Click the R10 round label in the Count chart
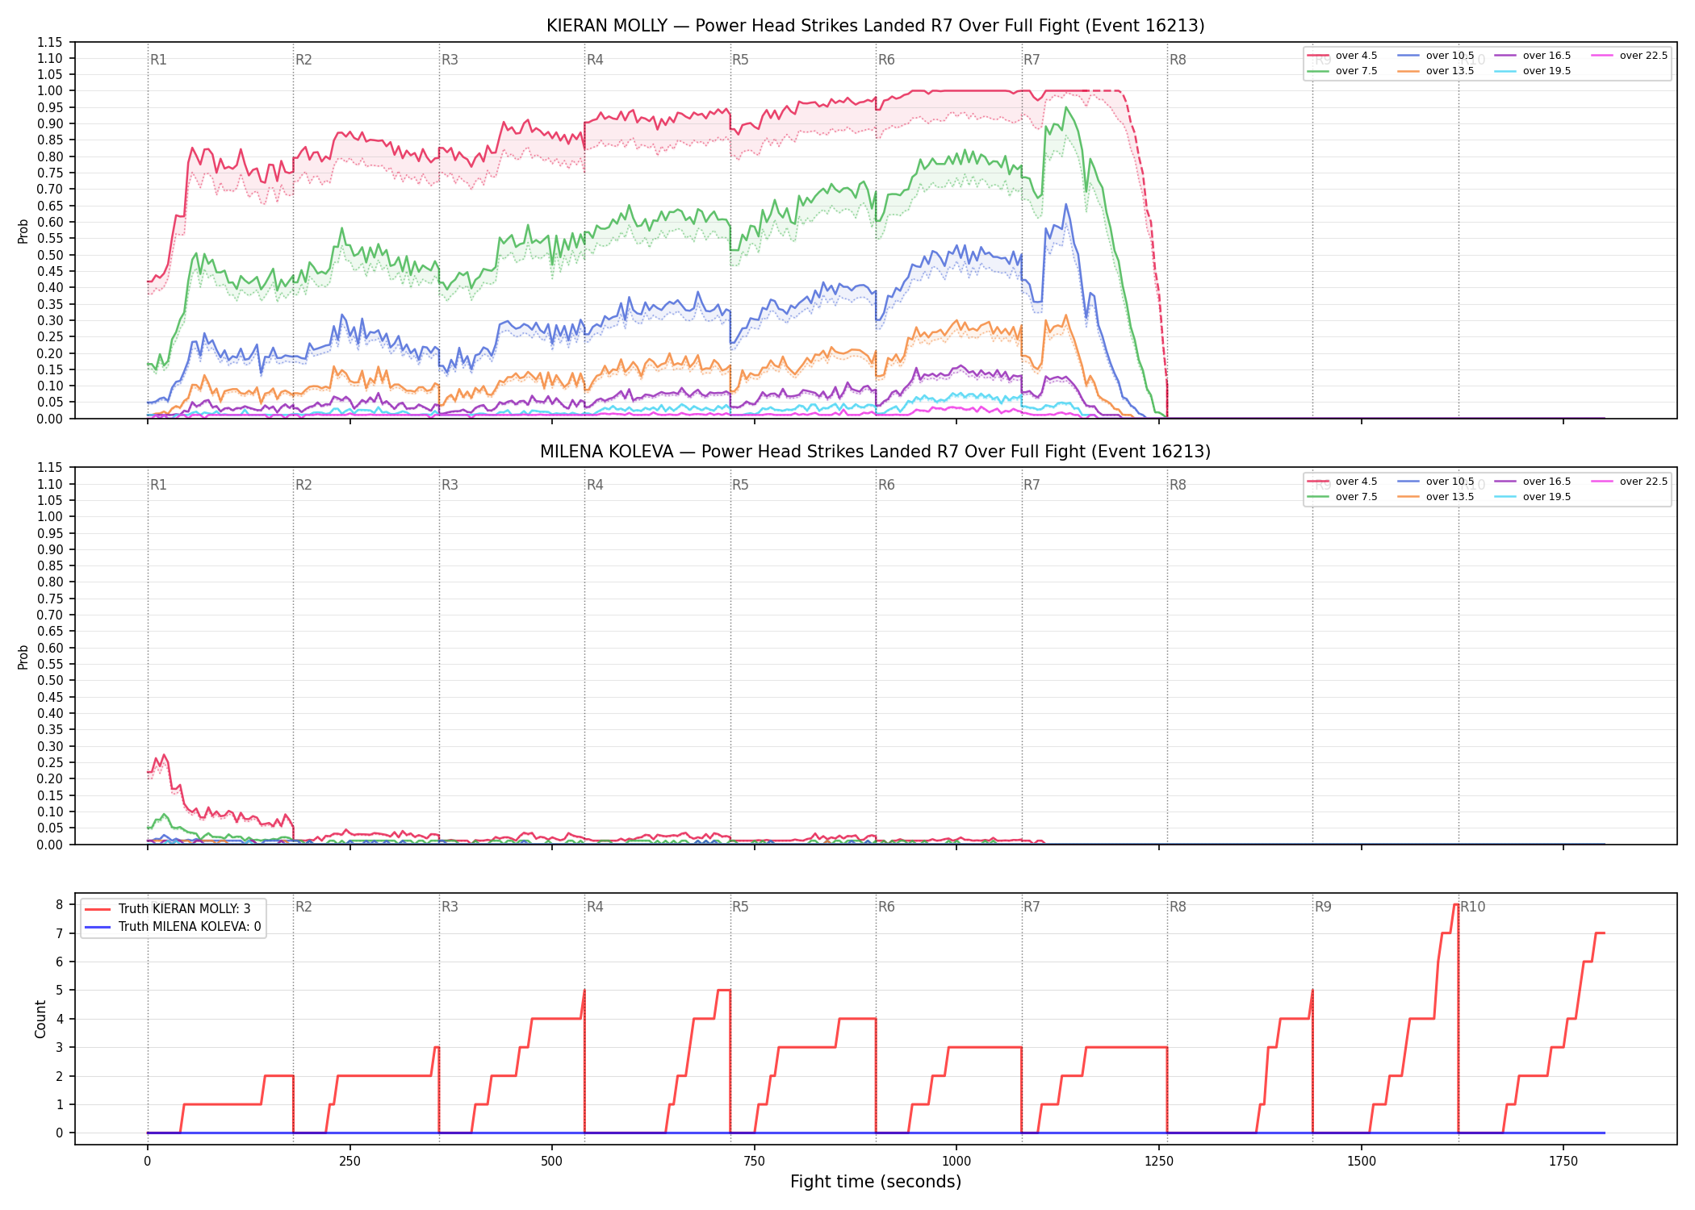Image resolution: width=1695 pixels, height=1210 pixels. click(x=1473, y=907)
